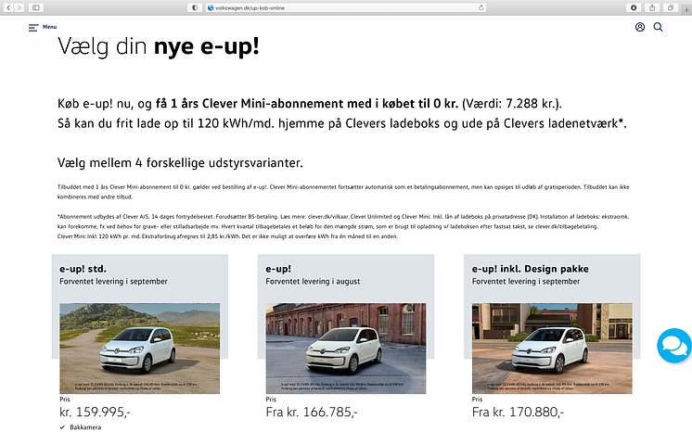Screen dimensions: 692x432
Task: Select the e-up! std. car image
Action: click(x=139, y=349)
